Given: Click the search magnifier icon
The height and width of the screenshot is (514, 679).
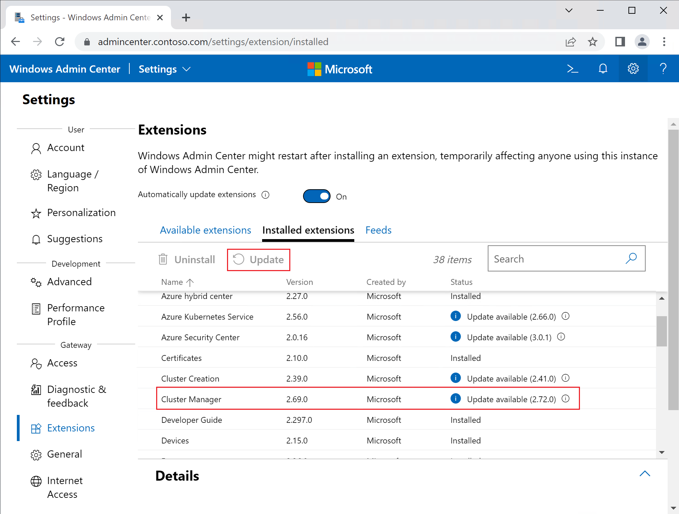Looking at the screenshot, I should (631, 258).
